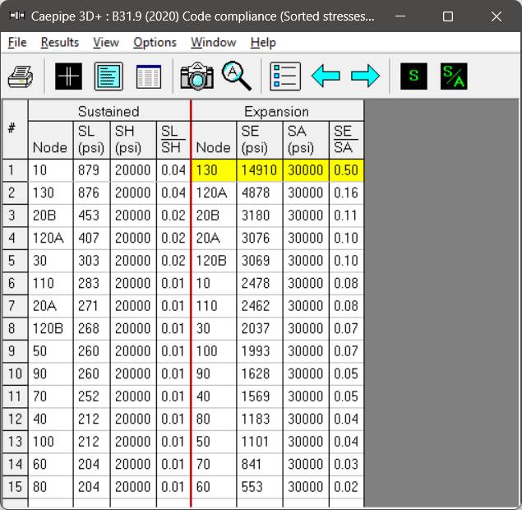Select sustained node 120B in row 8

[50, 328]
